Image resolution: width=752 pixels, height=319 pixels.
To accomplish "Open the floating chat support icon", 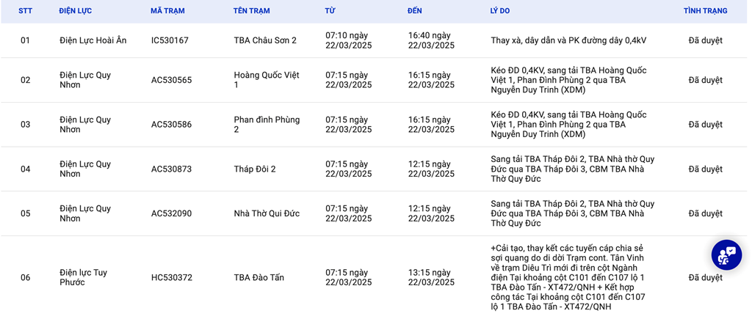I will click(x=726, y=255).
